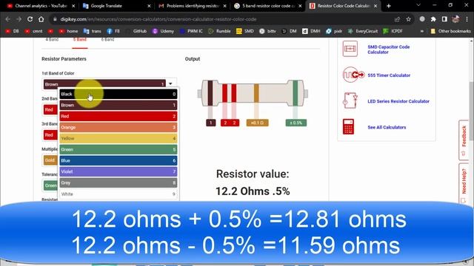Open the LED Series Resistor Calculator icon
This screenshot has width=474, height=266.
[x=350, y=100]
